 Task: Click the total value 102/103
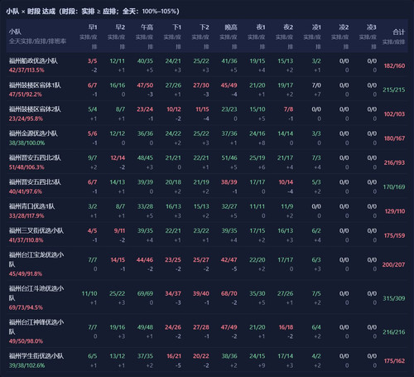coord(394,114)
